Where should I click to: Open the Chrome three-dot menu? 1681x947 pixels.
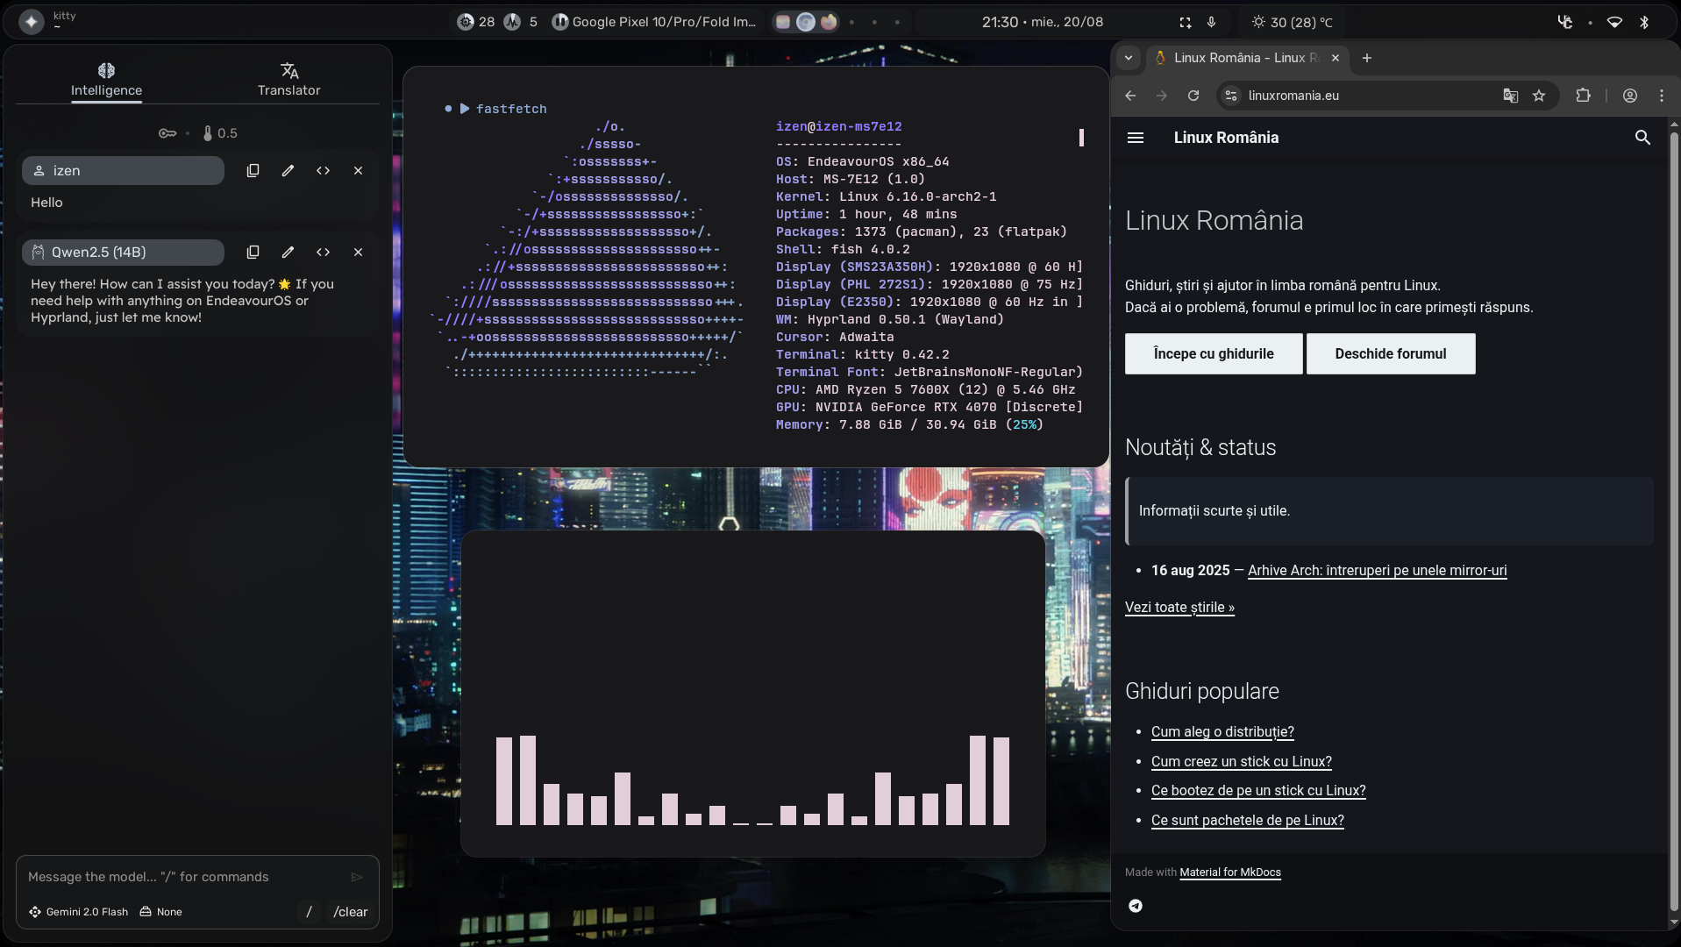click(x=1661, y=96)
